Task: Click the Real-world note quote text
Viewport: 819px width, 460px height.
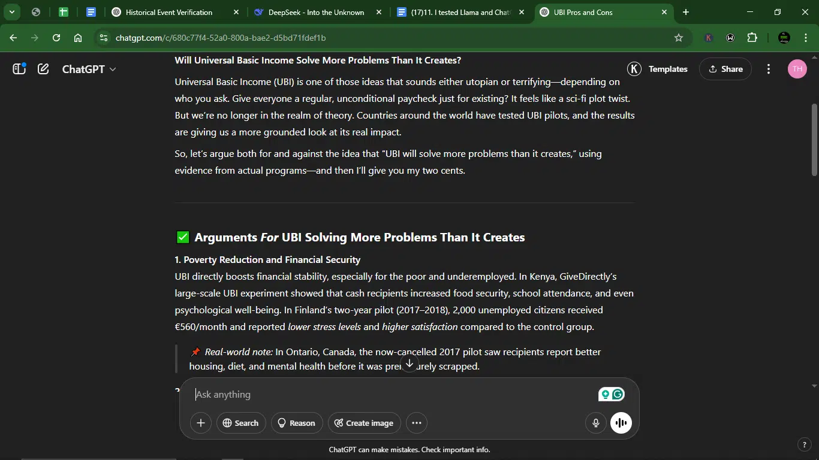Action: [395, 359]
